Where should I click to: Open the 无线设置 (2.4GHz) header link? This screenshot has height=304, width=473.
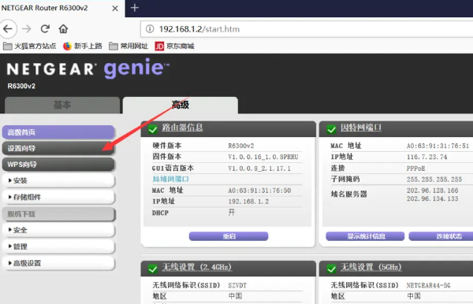[x=196, y=267]
